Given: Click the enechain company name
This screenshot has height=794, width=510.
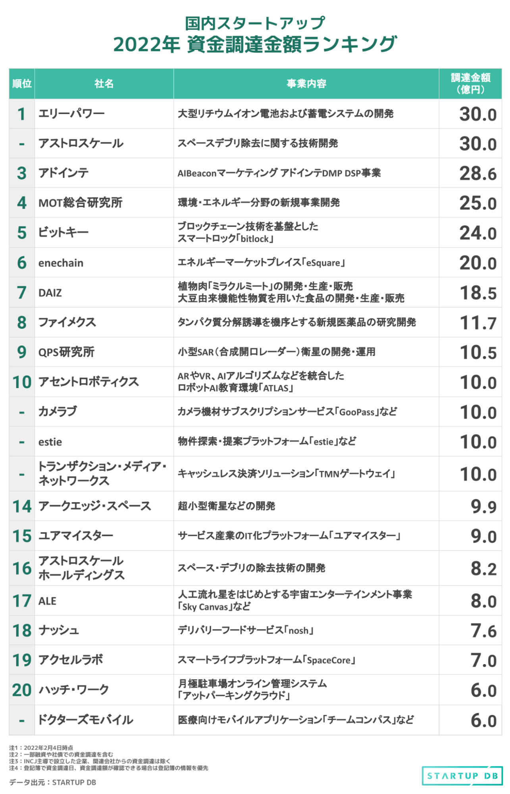Looking at the screenshot, I should (61, 263).
